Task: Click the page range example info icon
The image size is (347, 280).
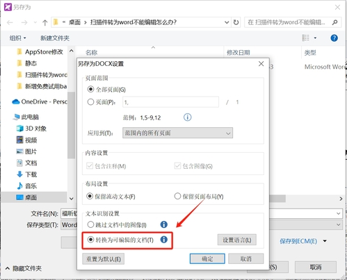Action: click(x=187, y=117)
